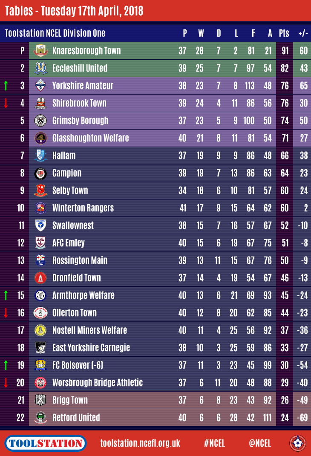Open the toolstation.ncefl.org.uk link
Viewport: 311px width, 456px height.
coord(140,443)
